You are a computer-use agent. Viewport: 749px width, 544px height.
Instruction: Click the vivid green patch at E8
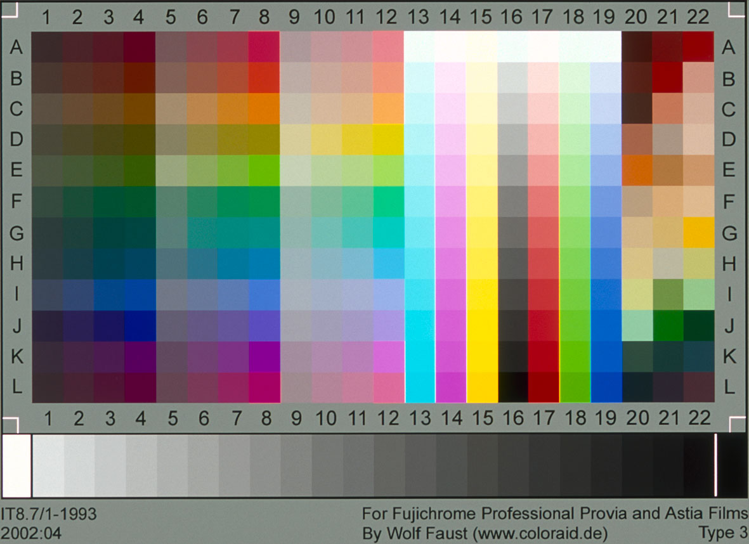pos(264,171)
